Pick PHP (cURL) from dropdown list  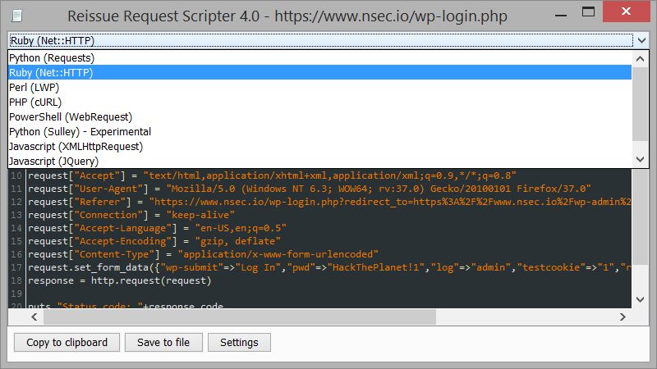coord(319,102)
